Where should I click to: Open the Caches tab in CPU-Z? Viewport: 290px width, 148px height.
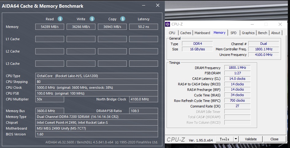coord(185,33)
